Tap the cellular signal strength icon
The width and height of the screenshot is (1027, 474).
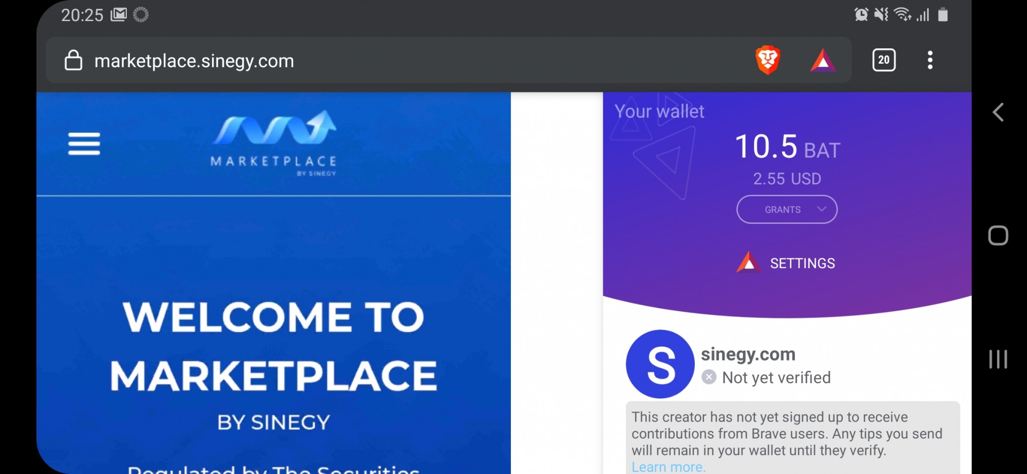point(923,14)
